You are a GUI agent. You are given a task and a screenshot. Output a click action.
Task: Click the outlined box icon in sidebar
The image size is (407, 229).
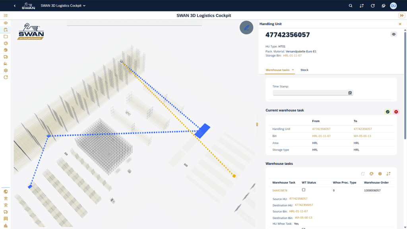pyautogui.click(x=6, y=43)
